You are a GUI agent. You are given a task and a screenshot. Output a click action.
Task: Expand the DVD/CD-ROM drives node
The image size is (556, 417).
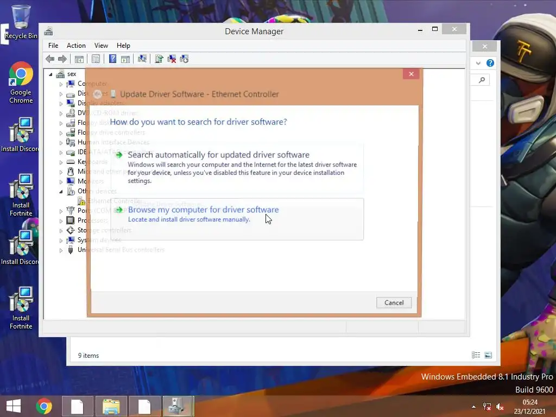pos(61,113)
